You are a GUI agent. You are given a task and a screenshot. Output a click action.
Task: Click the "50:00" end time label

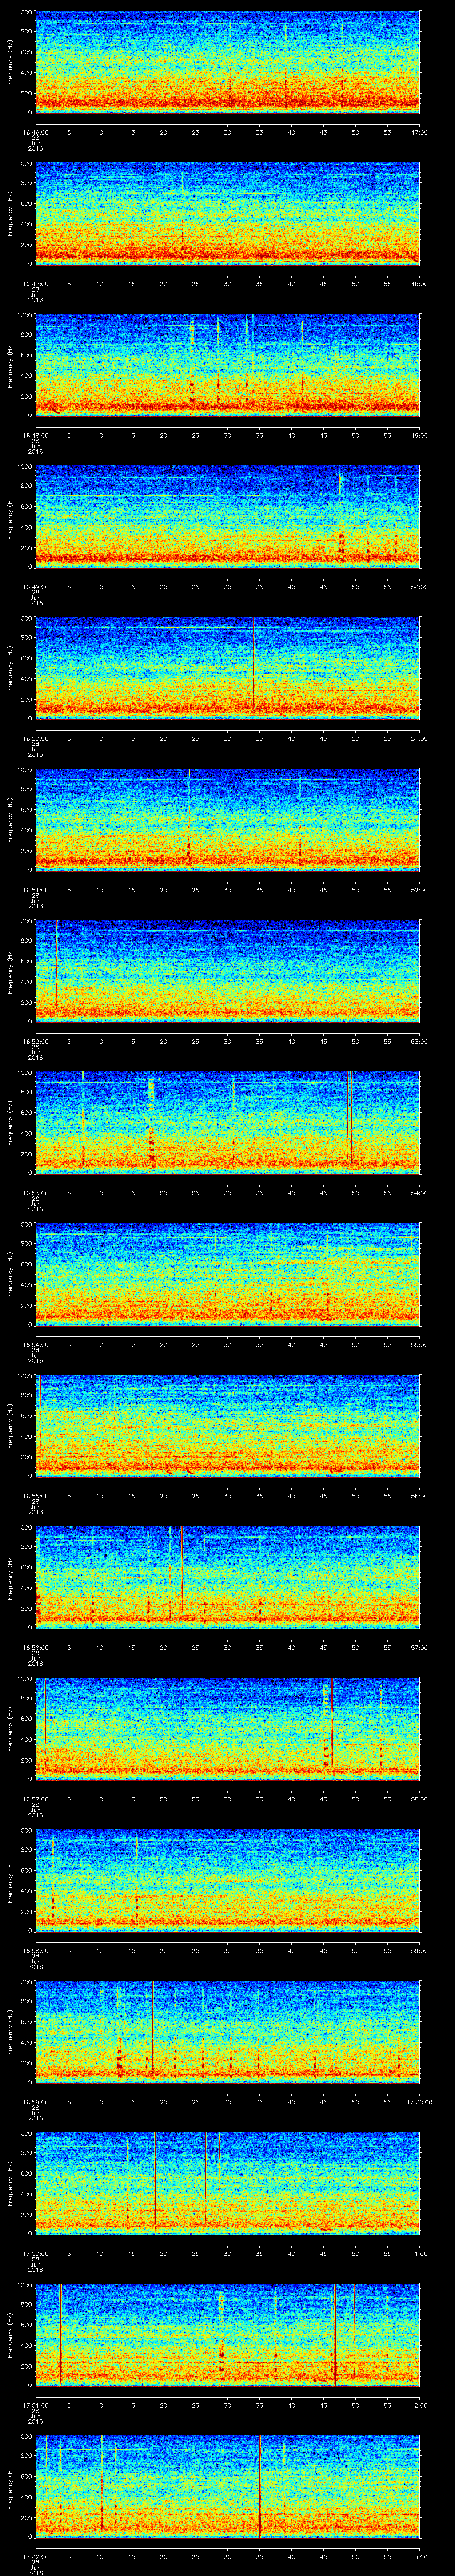(419, 587)
